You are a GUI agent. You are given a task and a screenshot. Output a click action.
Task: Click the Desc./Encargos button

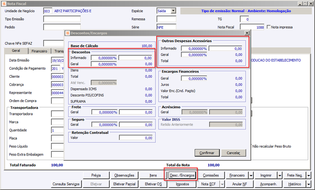(182, 175)
